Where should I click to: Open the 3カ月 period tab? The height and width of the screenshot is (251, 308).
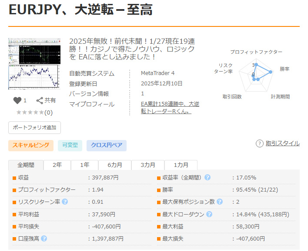(x=148, y=165)
